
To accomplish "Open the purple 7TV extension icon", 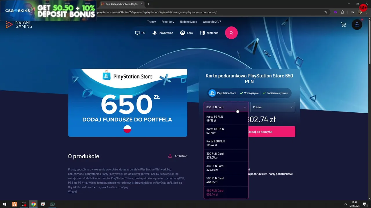I will click(335, 12).
